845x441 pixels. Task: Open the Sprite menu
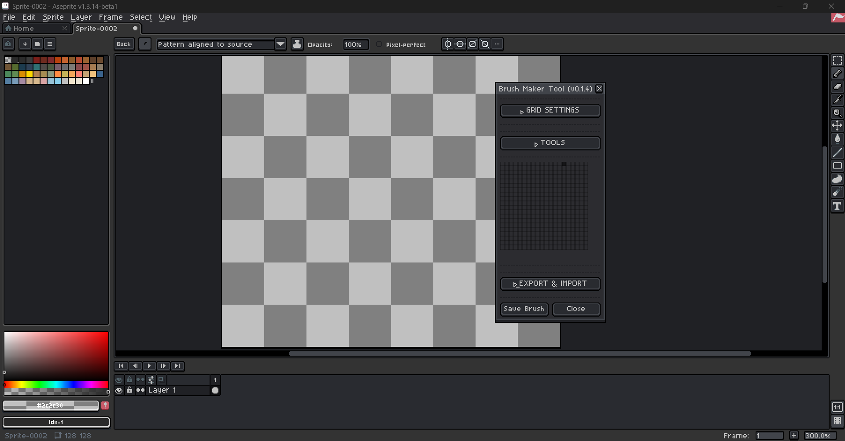(53, 17)
